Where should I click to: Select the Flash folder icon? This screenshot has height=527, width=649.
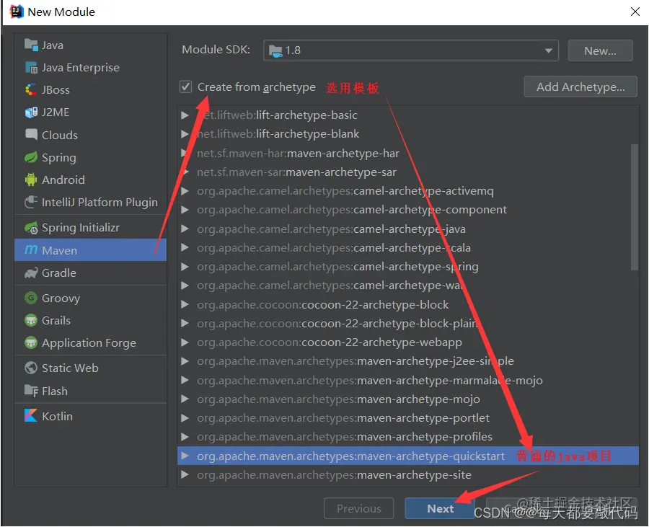click(x=31, y=391)
